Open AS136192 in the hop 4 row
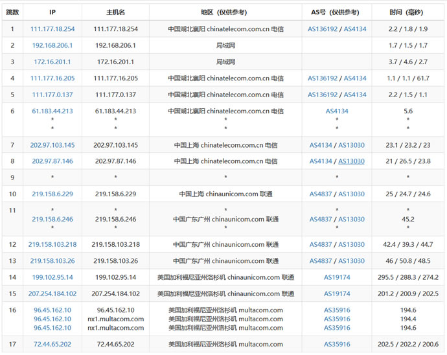Image resolution: width=447 pixels, height=355 pixels. 323,78
